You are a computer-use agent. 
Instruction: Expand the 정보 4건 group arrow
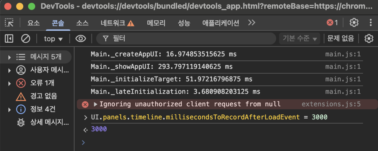(10, 110)
